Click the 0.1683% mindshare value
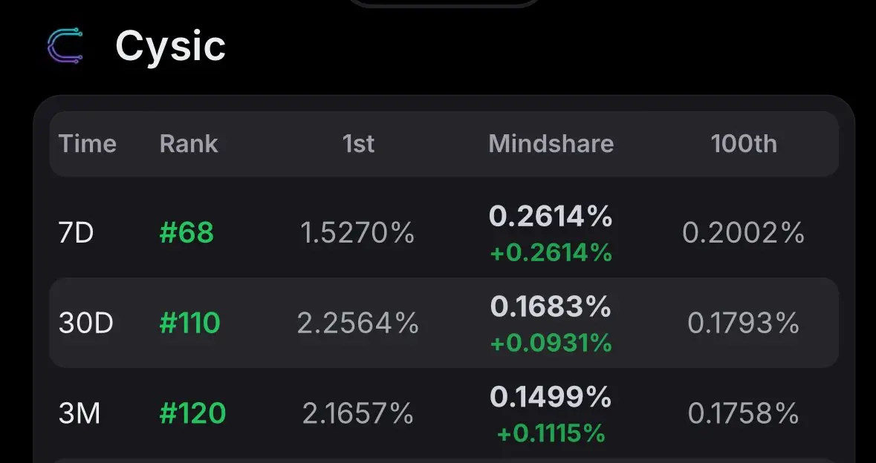The image size is (876, 463). coord(551,306)
